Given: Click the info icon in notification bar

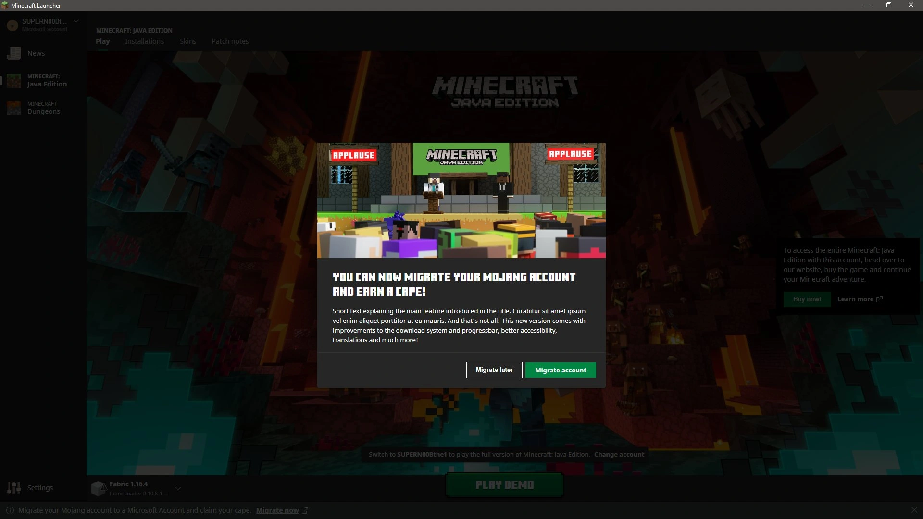Looking at the screenshot, I should (x=10, y=510).
